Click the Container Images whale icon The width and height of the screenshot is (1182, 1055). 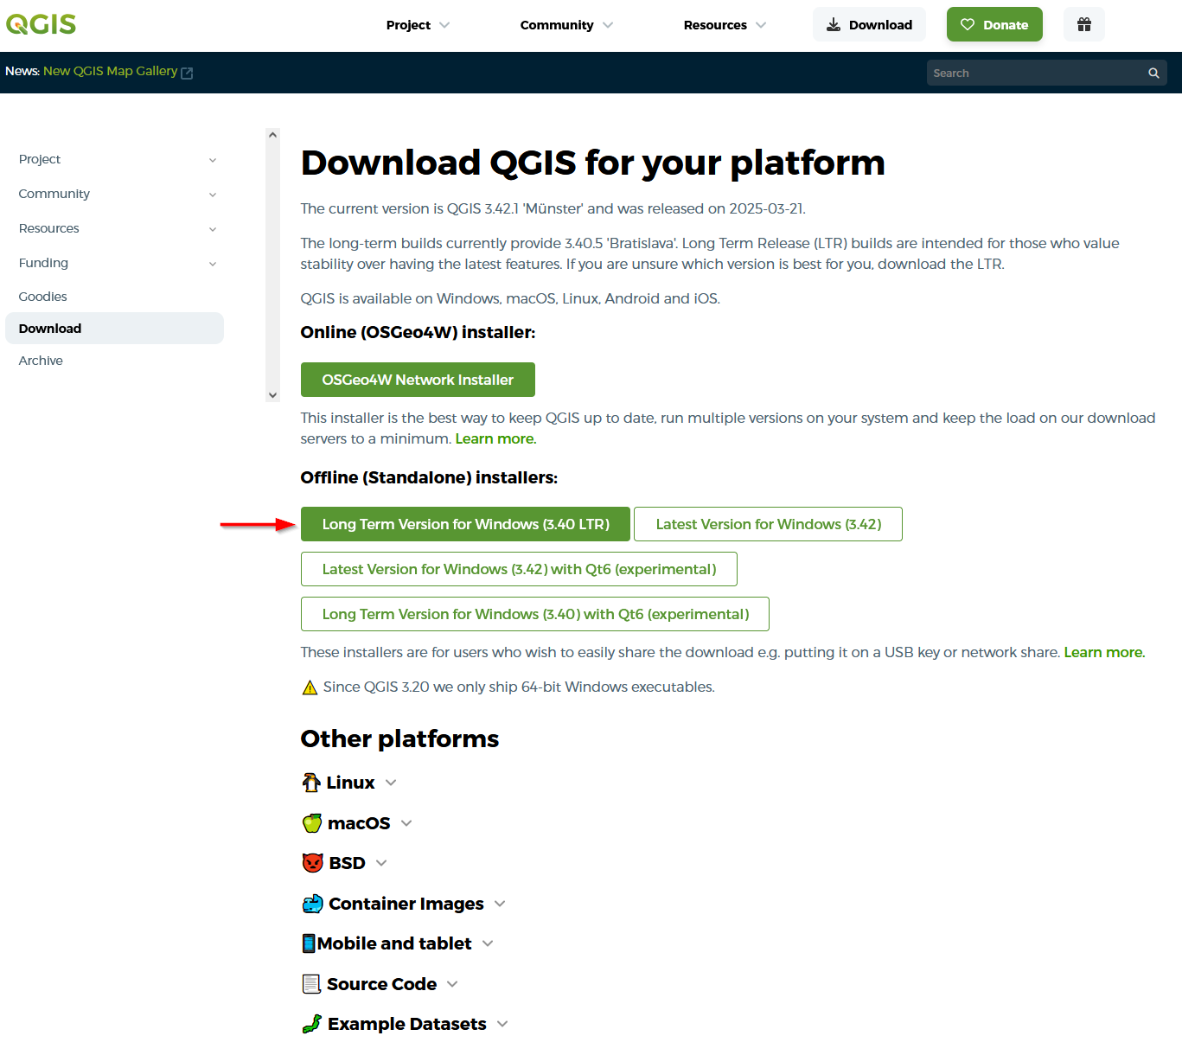coord(312,902)
